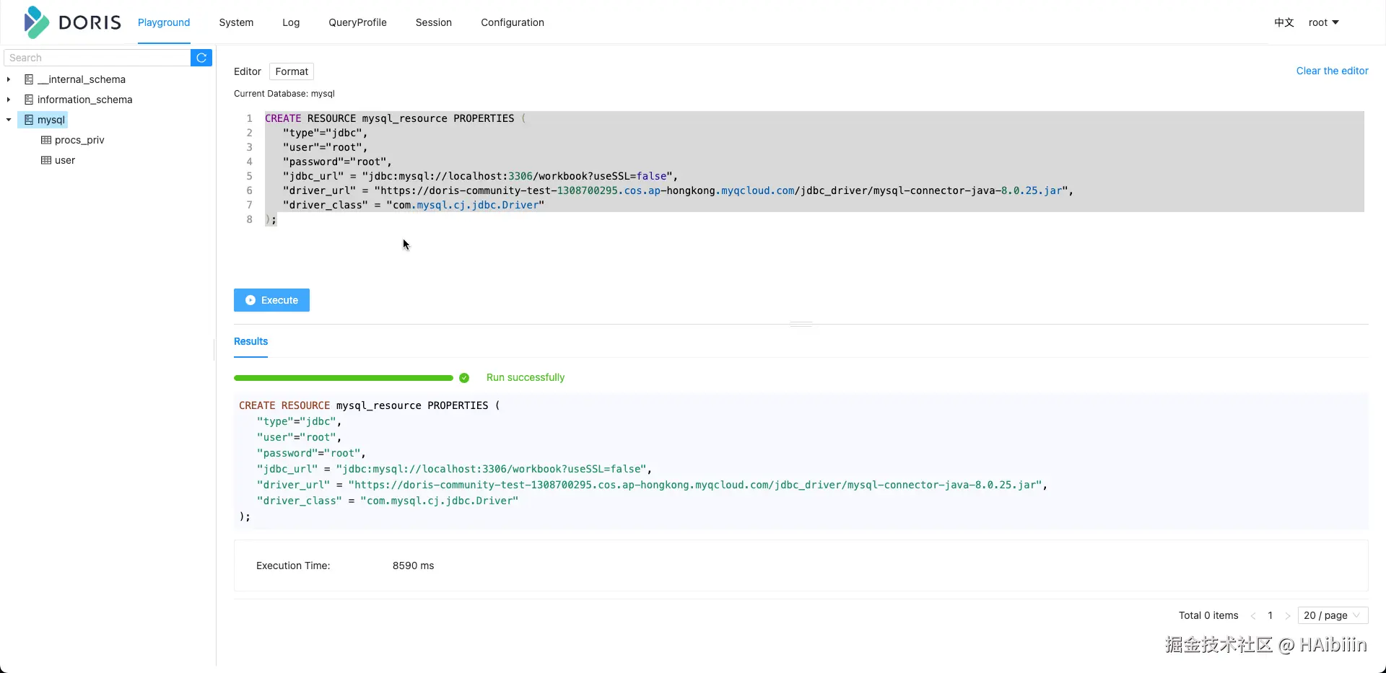The width and height of the screenshot is (1386, 673).
Task: Open the 20/page page-size dropdown
Action: (x=1332, y=616)
